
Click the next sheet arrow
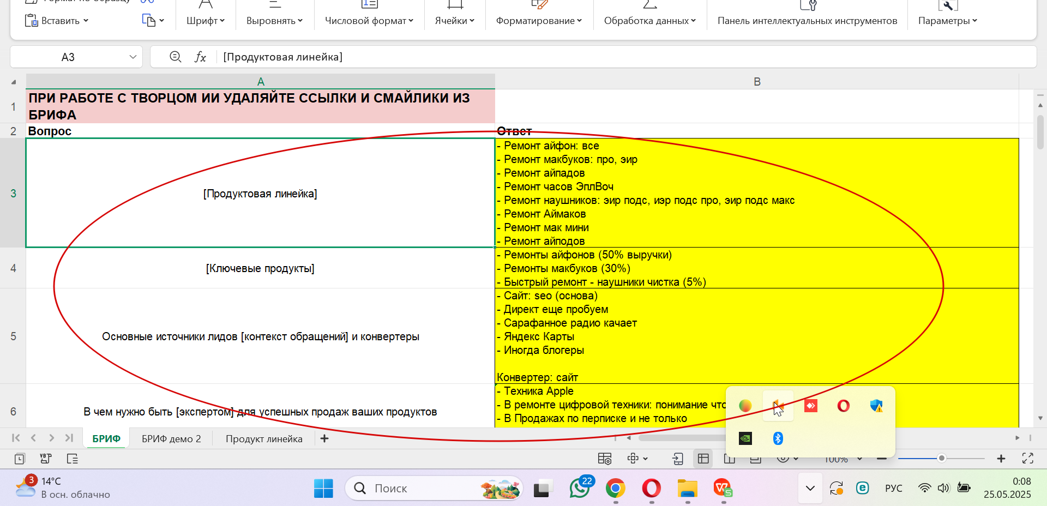point(51,438)
